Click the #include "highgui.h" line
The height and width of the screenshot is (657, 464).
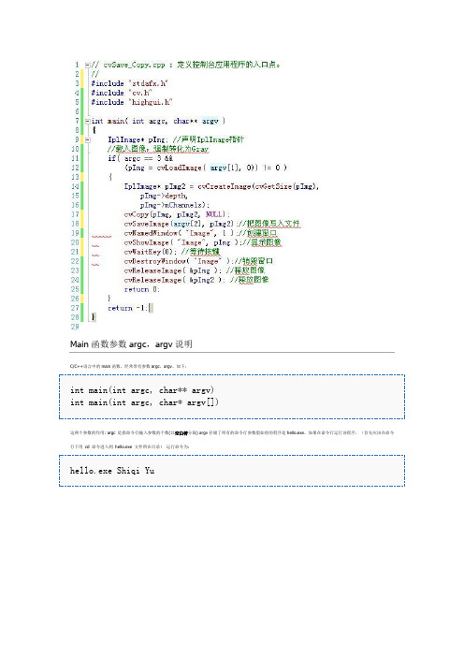point(132,102)
